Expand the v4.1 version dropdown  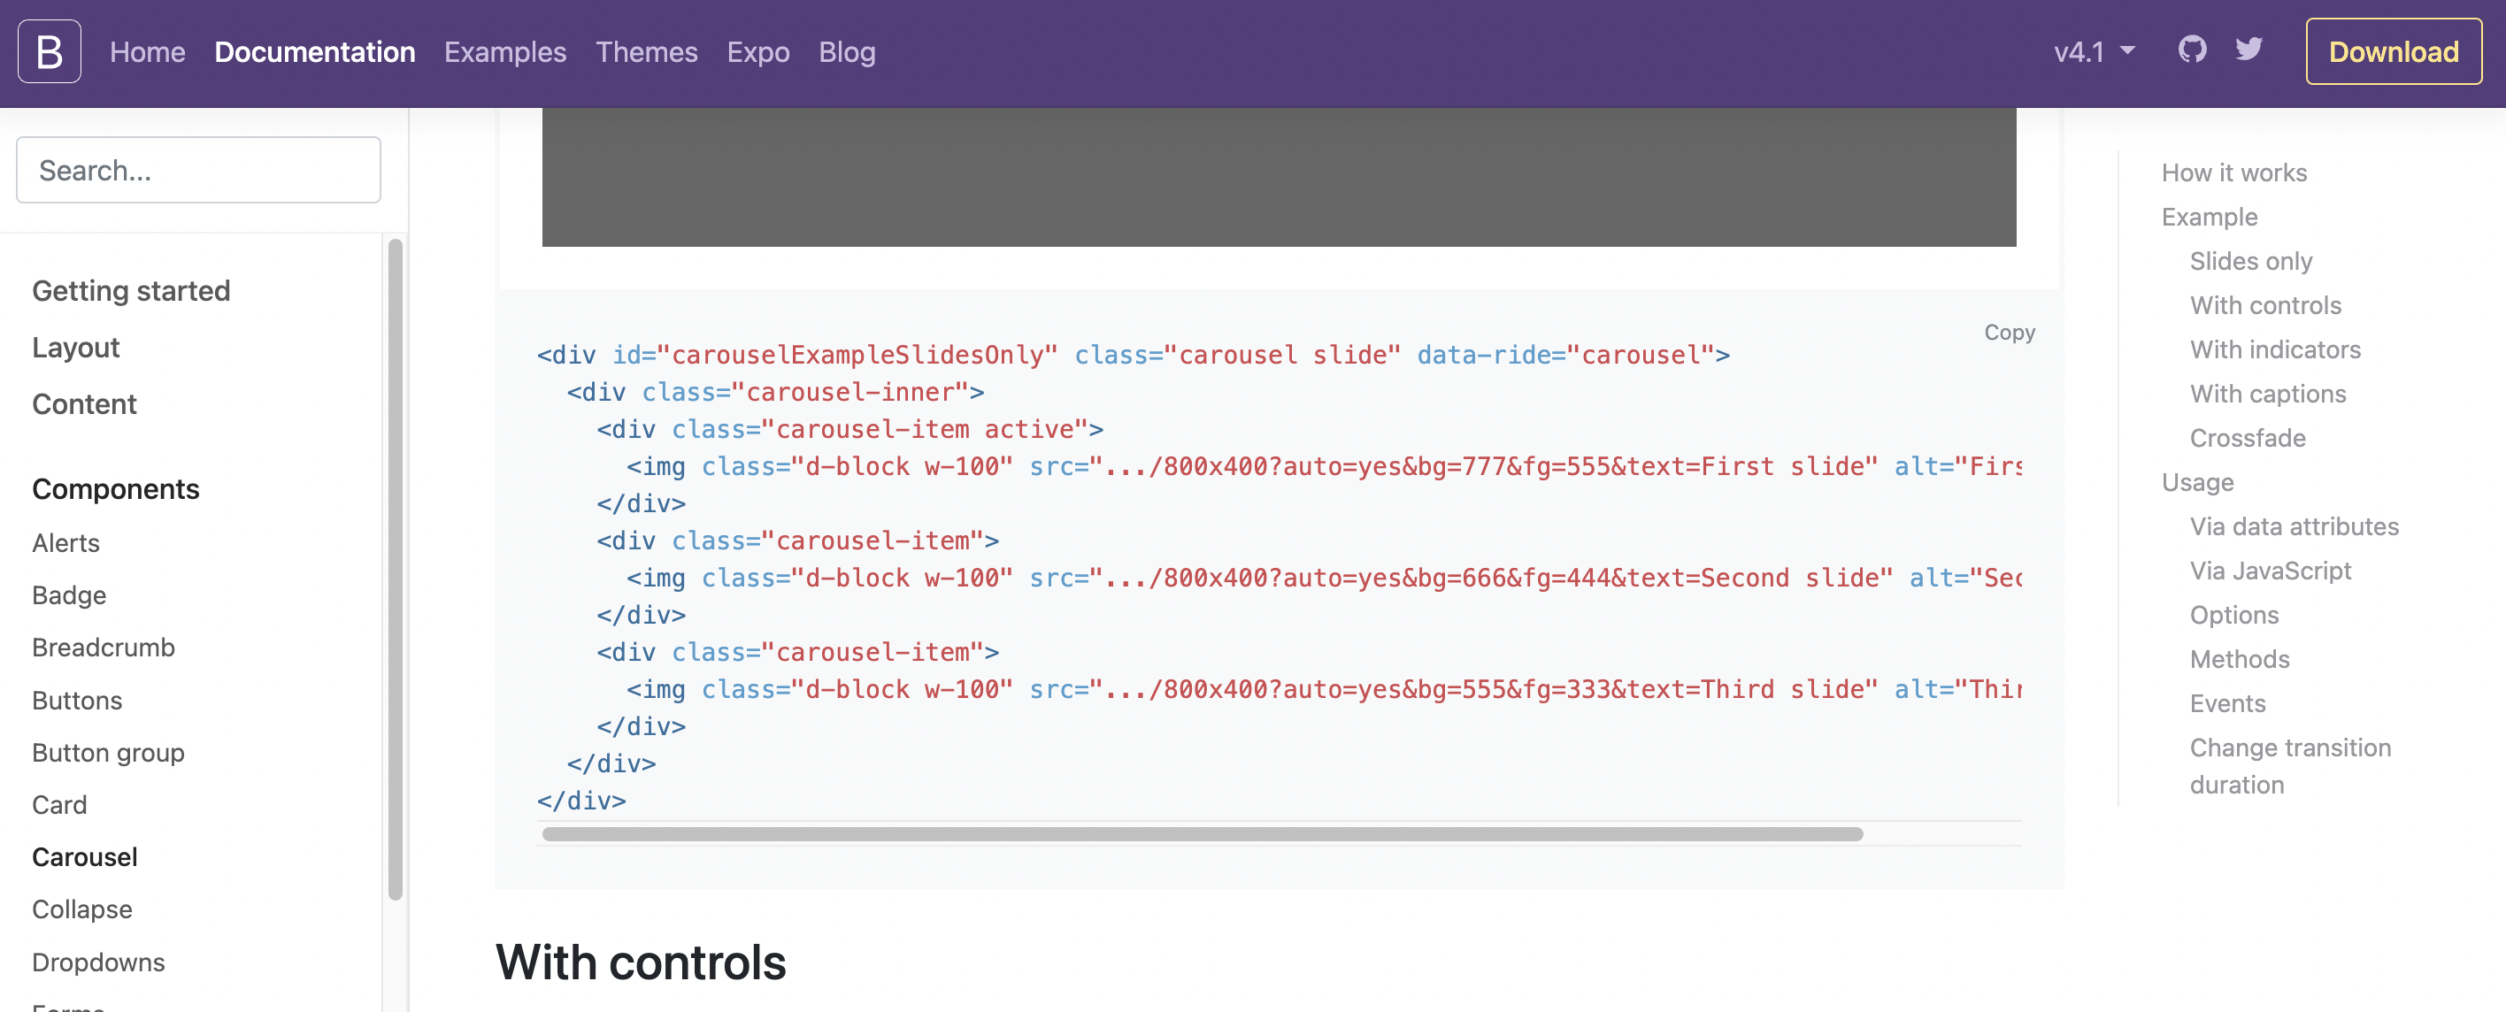(x=2094, y=51)
